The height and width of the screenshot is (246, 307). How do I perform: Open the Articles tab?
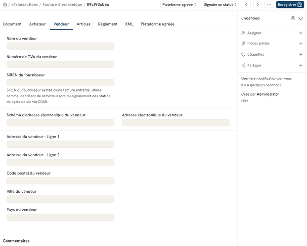84,24
